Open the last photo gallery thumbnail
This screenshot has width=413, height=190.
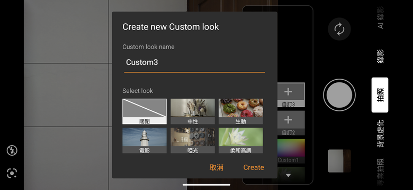(339, 161)
